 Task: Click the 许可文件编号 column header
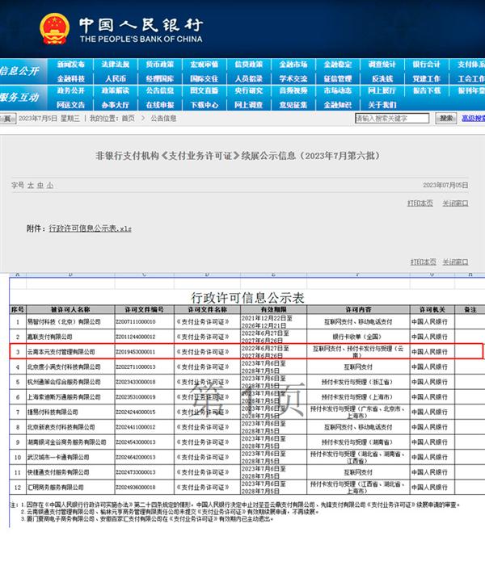tap(145, 310)
